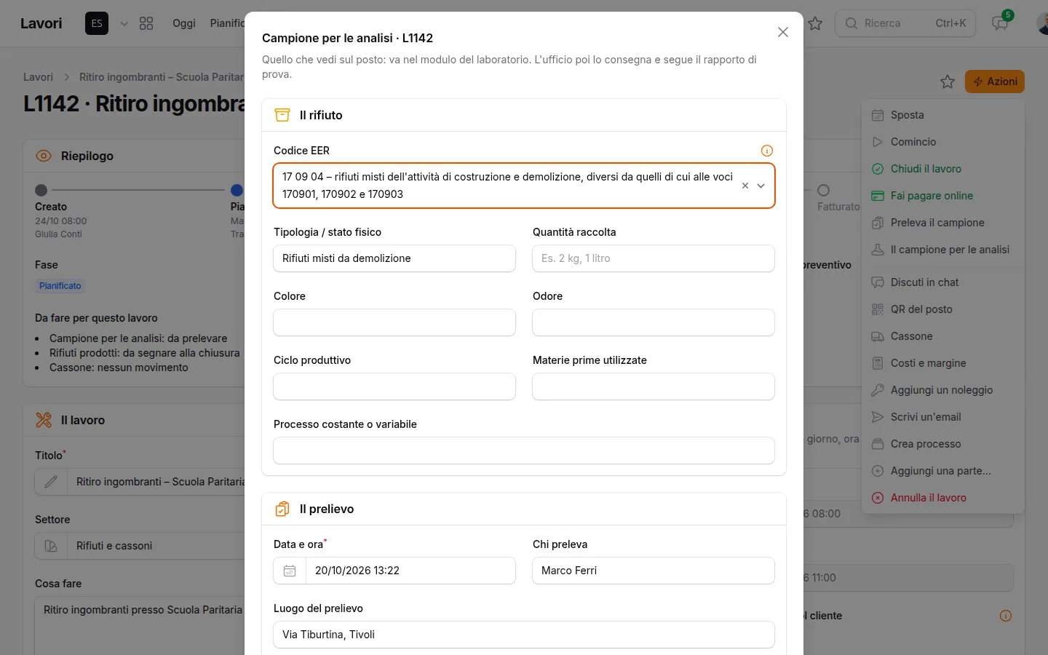The height and width of the screenshot is (655, 1048).
Task: Click the Codice EER info icon
Action: coord(767,151)
